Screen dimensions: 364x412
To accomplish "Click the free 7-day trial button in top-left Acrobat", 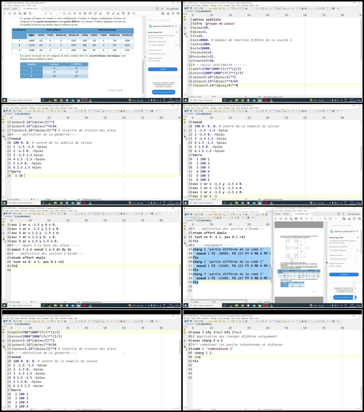I will (x=164, y=92).
